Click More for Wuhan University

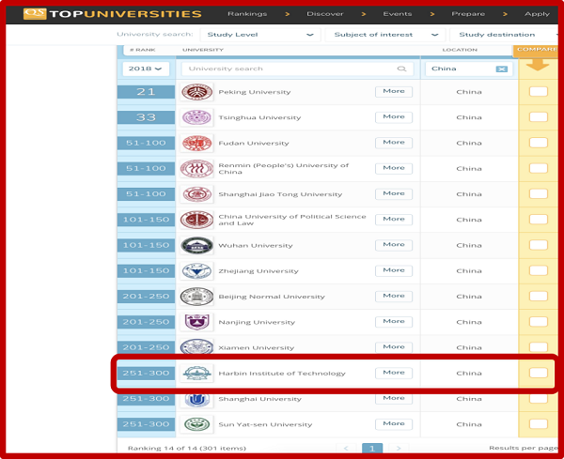(394, 245)
